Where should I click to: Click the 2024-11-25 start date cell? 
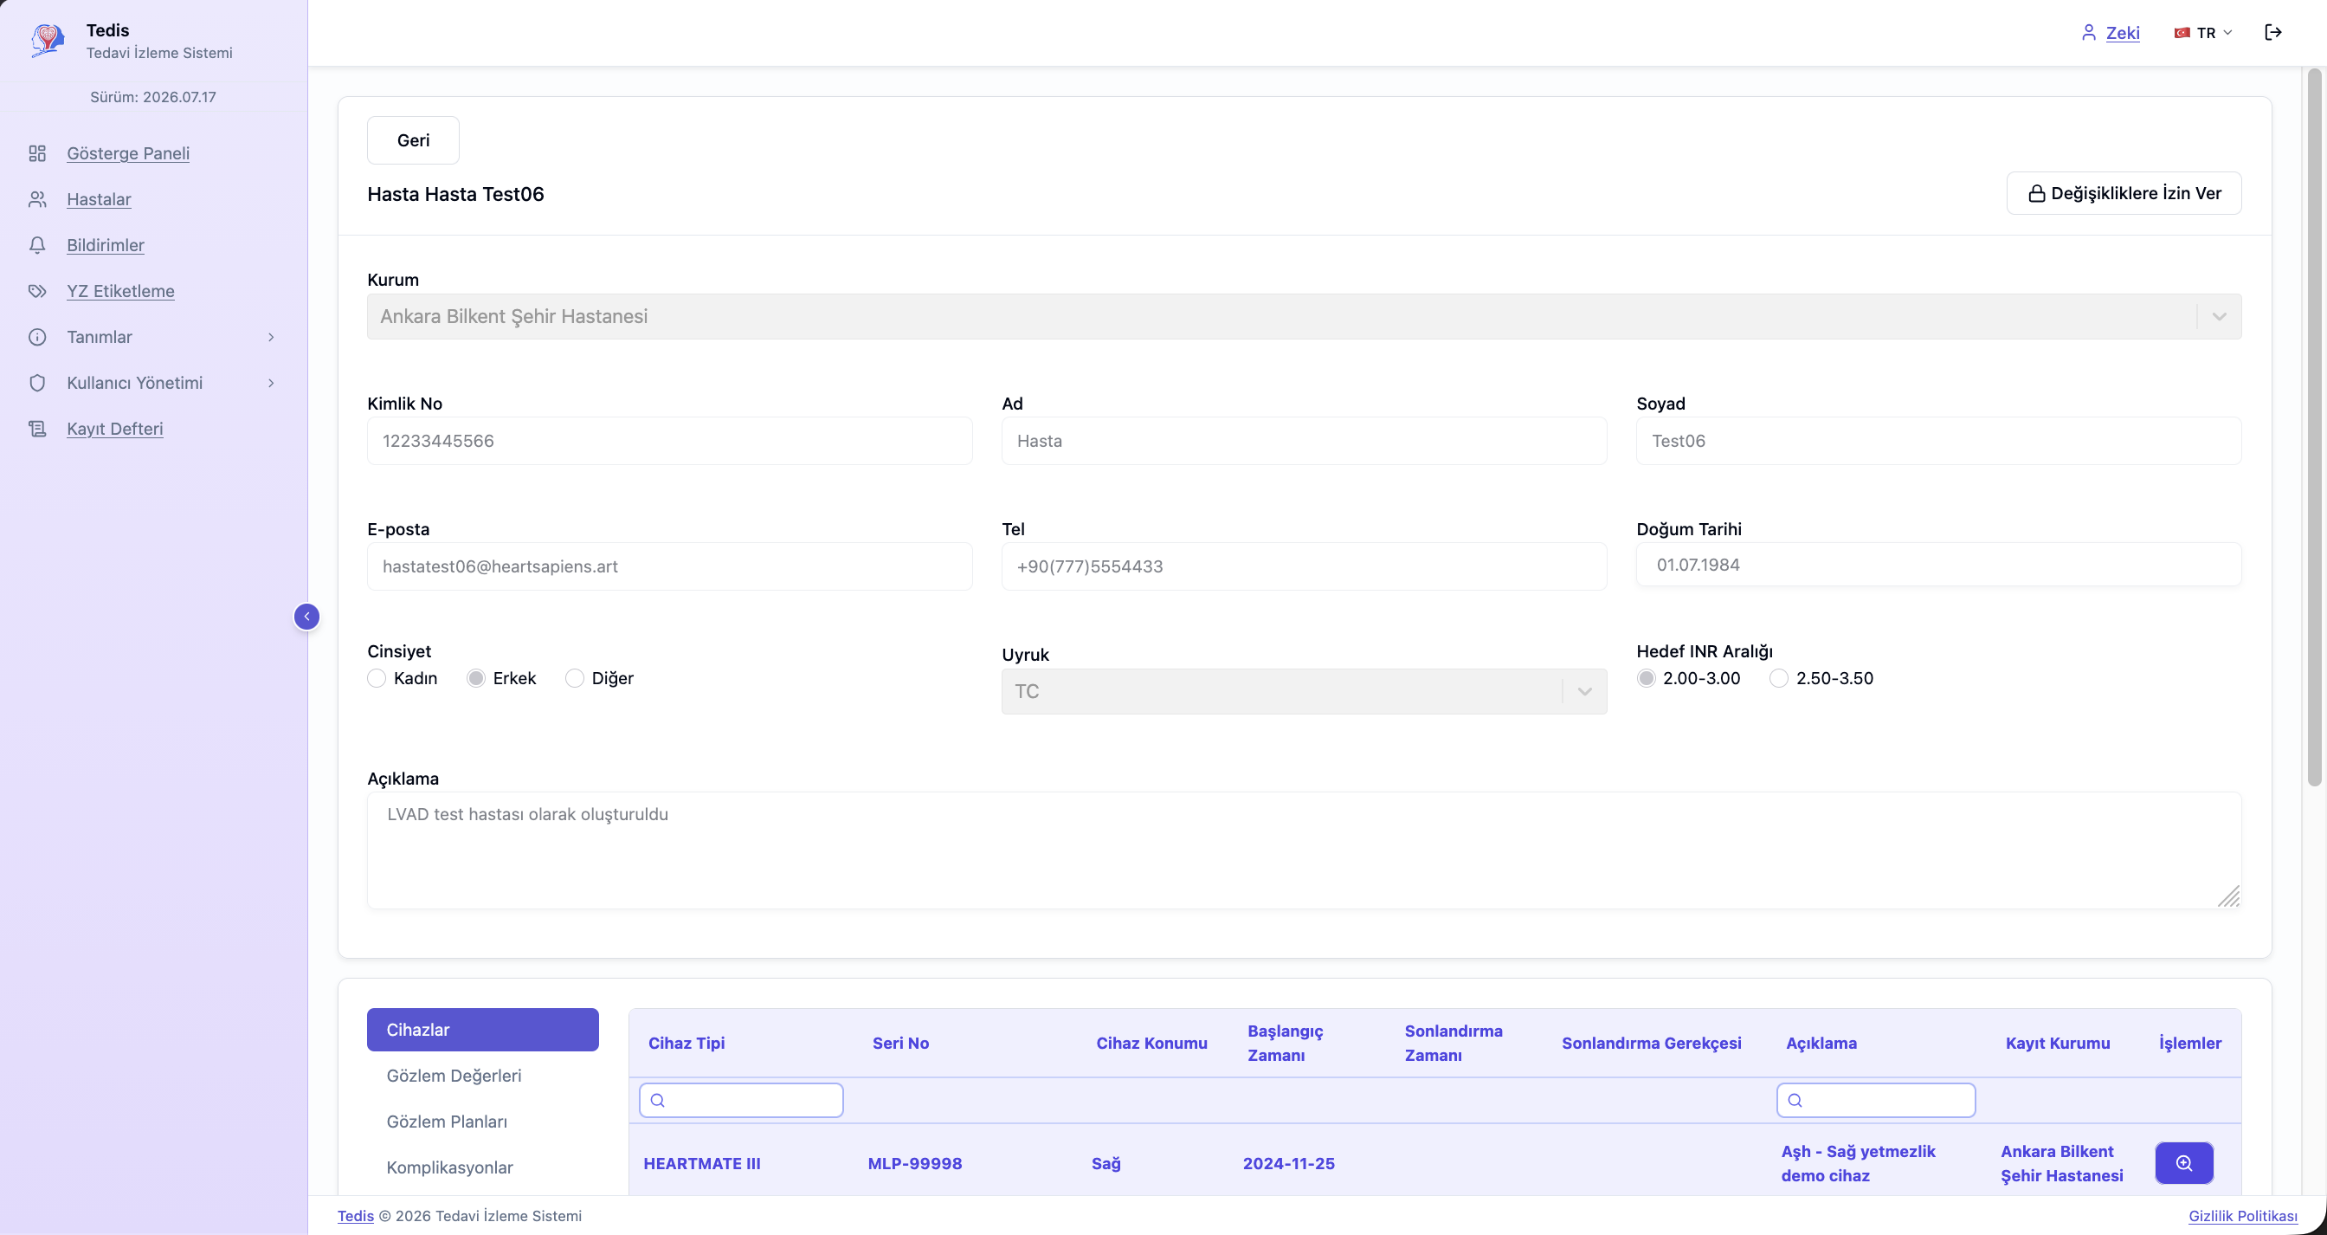pyautogui.click(x=1288, y=1164)
